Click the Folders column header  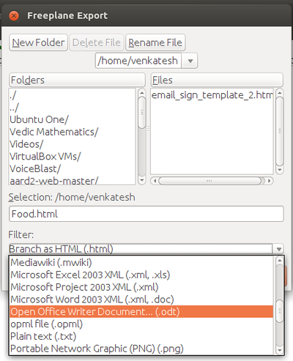(77, 80)
